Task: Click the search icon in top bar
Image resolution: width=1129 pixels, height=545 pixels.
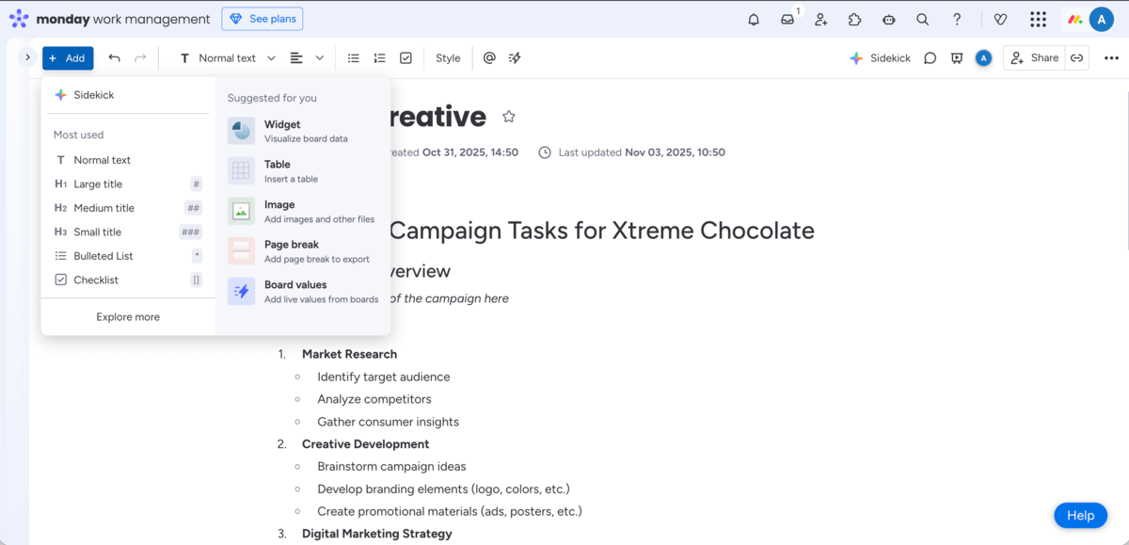Action: [922, 19]
